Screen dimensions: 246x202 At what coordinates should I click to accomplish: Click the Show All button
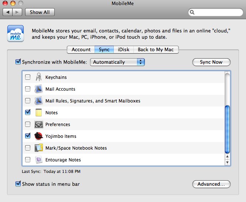click(x=40, y=12)
